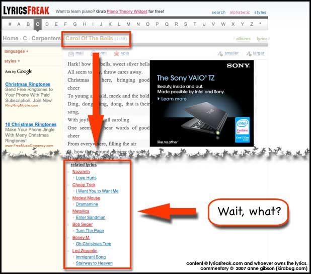The image size is (311, 274).
Task: Select letter P in alphabet bar
Action: pos(158,24)
